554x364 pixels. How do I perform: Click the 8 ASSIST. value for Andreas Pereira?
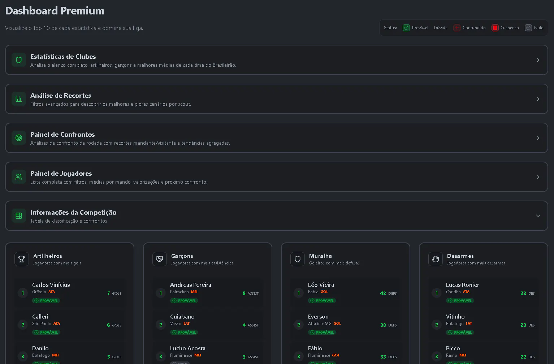pos(251,293)
